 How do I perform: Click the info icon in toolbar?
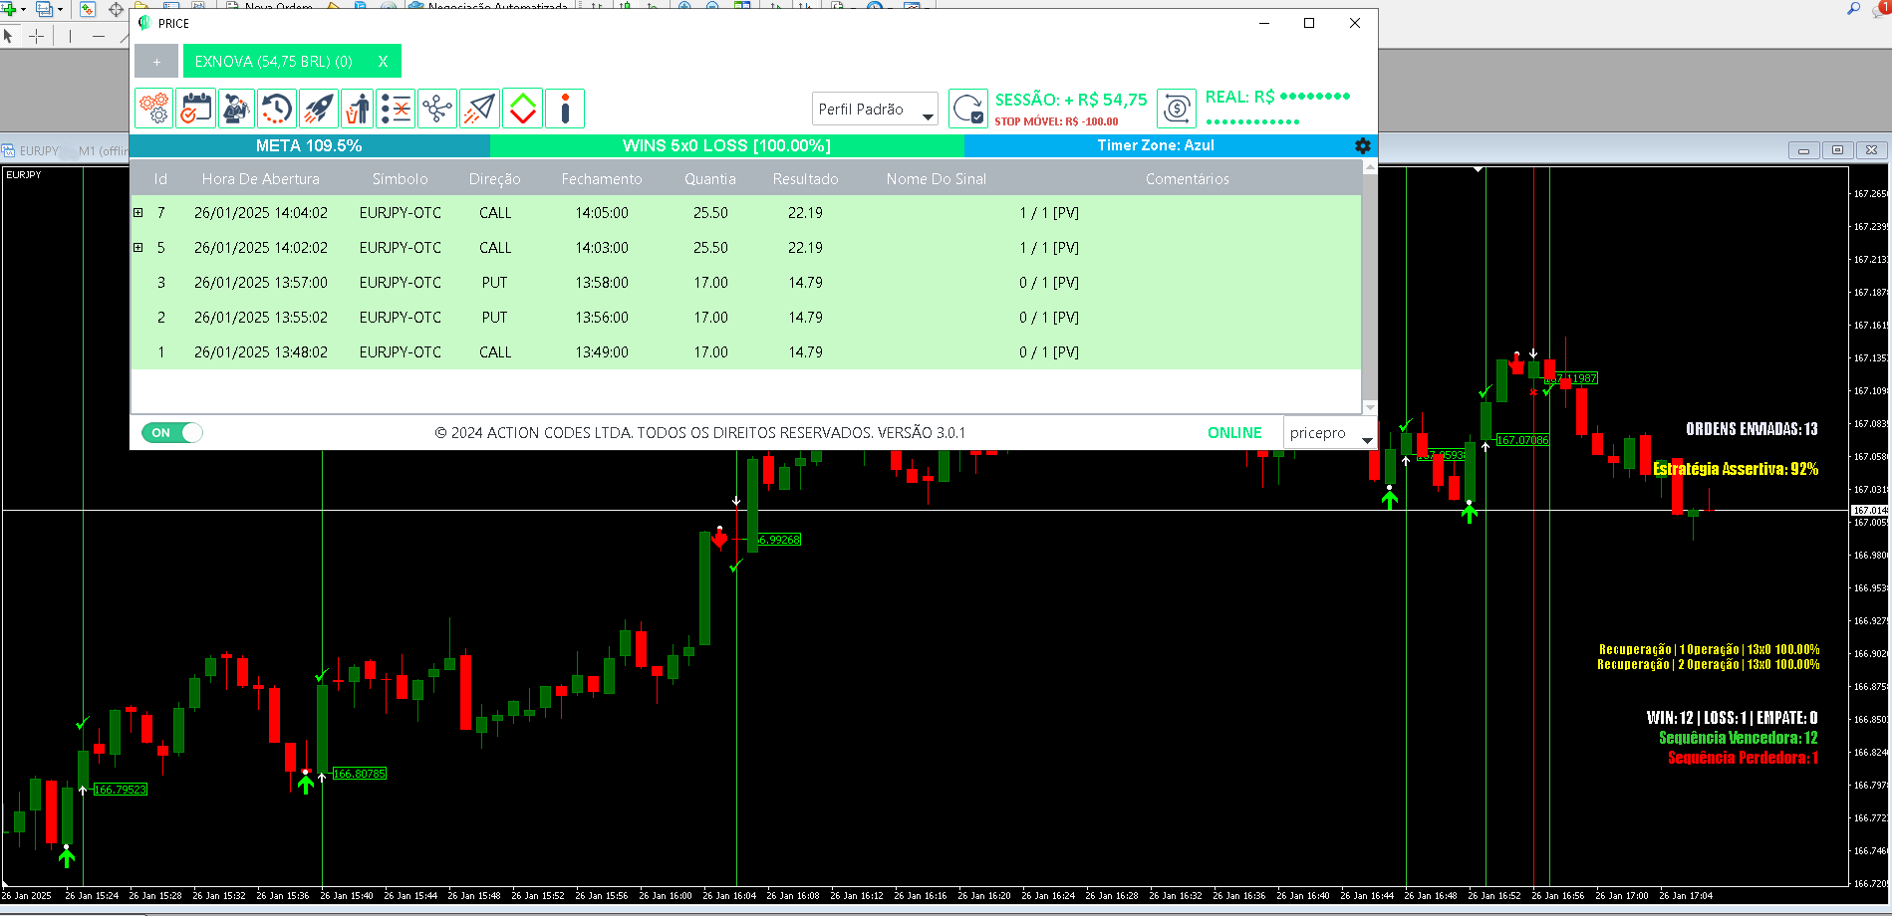click(565, 109)
